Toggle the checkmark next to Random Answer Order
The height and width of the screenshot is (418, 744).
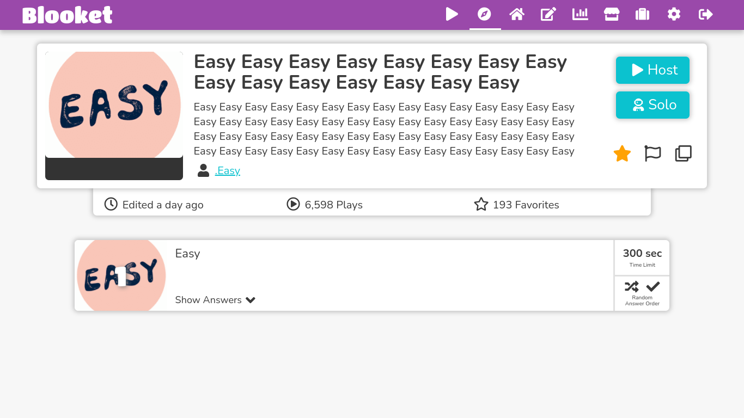point(652,286)
